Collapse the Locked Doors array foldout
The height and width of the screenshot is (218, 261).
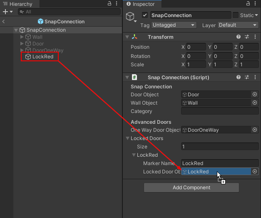coord(128,138)
